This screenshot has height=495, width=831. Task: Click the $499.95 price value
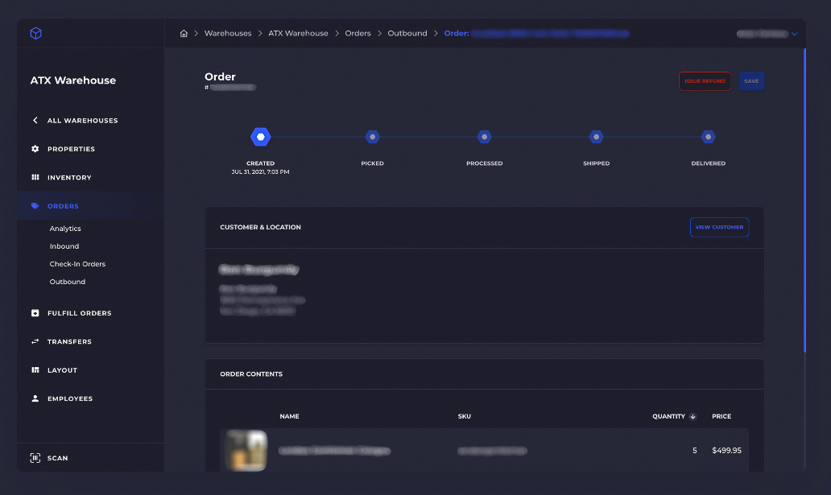[726, 451]
